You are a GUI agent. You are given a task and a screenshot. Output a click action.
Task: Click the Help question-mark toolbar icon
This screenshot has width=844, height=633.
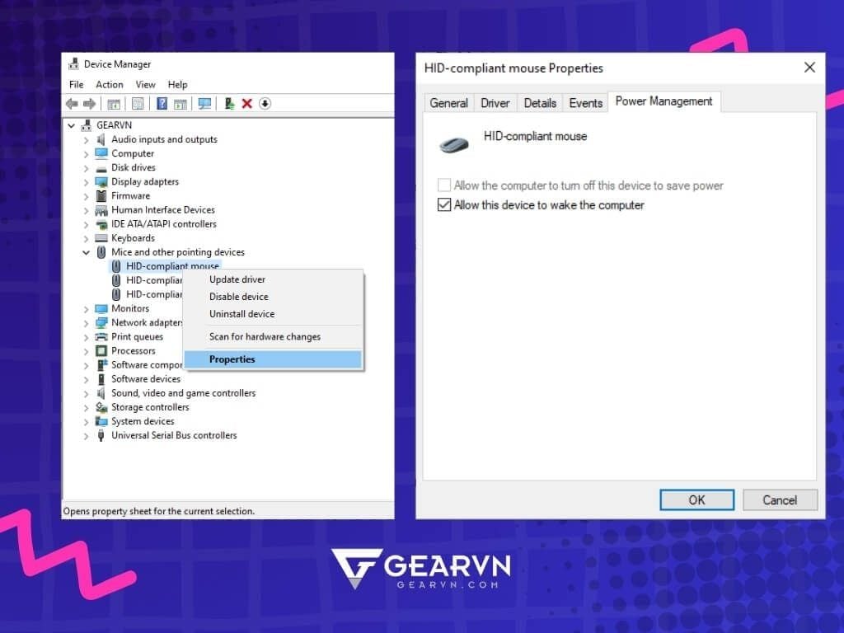[x=162, y=103]
